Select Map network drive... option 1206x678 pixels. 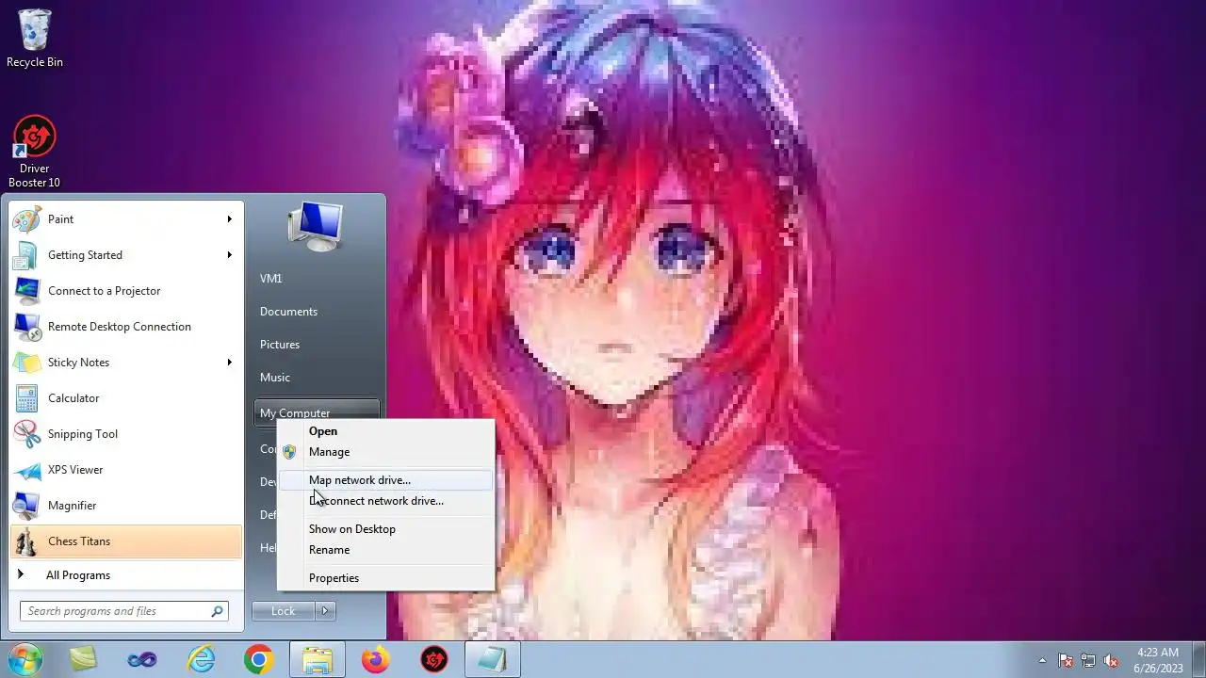tap(386, 480)
